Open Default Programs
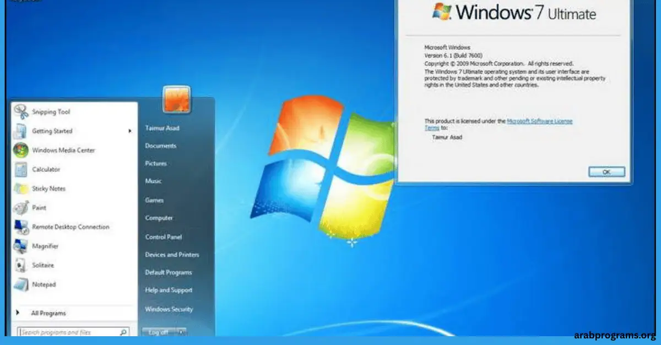 click(x=169, y=272)
